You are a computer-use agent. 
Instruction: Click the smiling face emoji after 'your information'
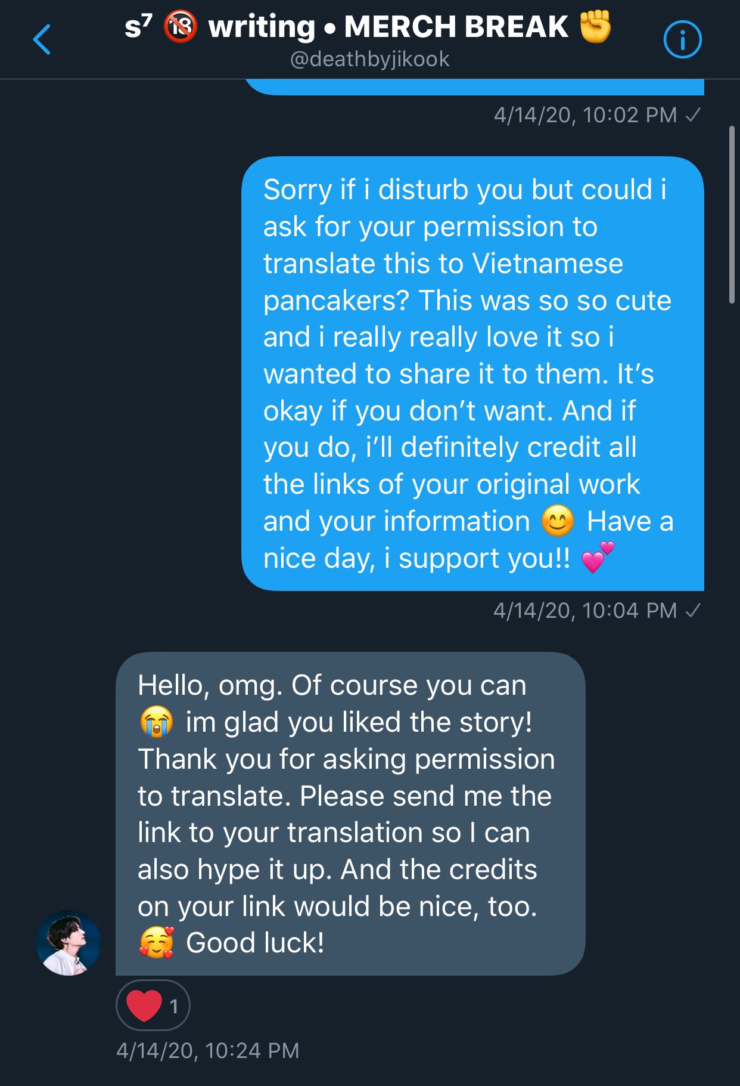(x=558, y=521)
